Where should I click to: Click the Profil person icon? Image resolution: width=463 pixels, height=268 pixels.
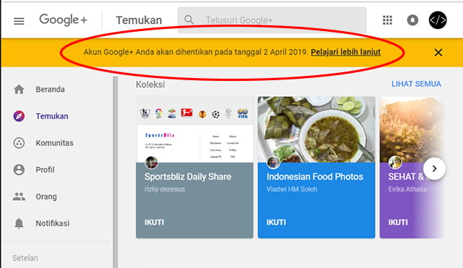[x=19, y=170]
